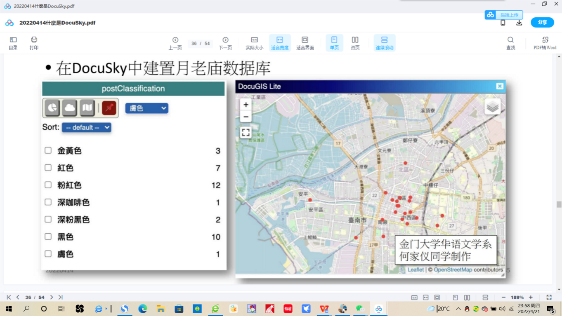Click the 打印 print icon
Screen dimensions: 562x316
(34, 43)
